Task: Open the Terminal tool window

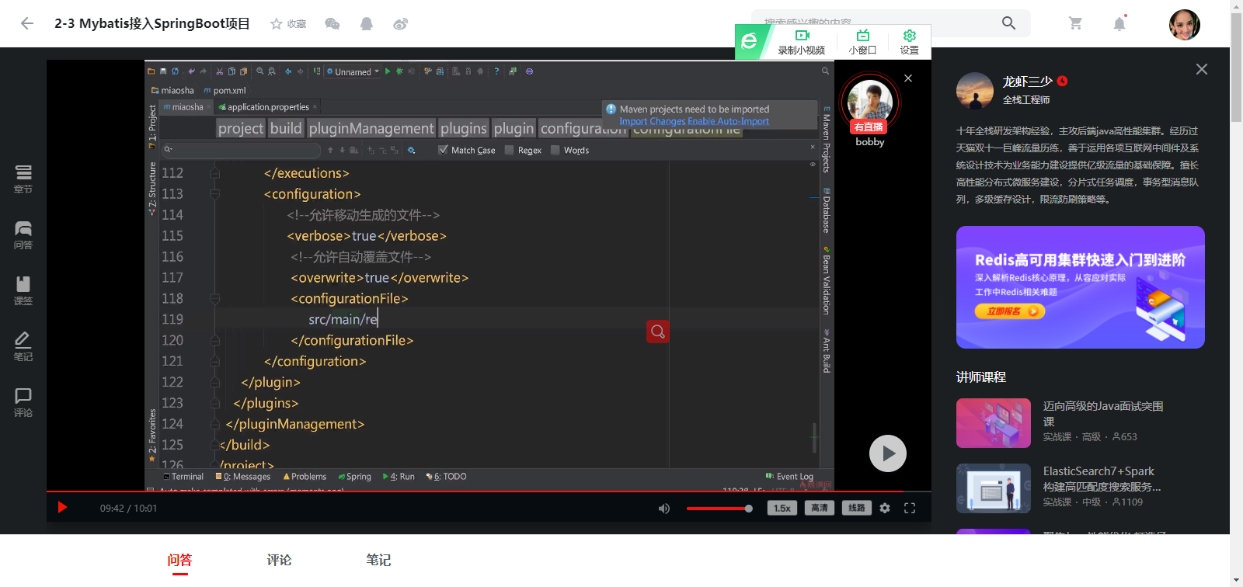Action: (183, 477)
